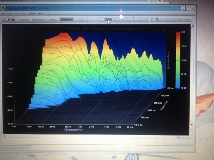Screen dimensions: 214x160
Task: Switch to the Time view
Action: tap(52, 19)
